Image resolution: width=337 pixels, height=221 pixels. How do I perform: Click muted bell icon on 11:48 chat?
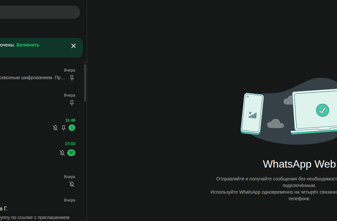pyautogui.click(x=55, y=128)
